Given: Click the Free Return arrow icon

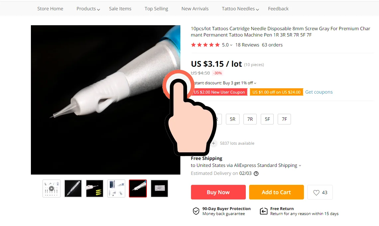Looking at the screenshot, I should [263, 211].
